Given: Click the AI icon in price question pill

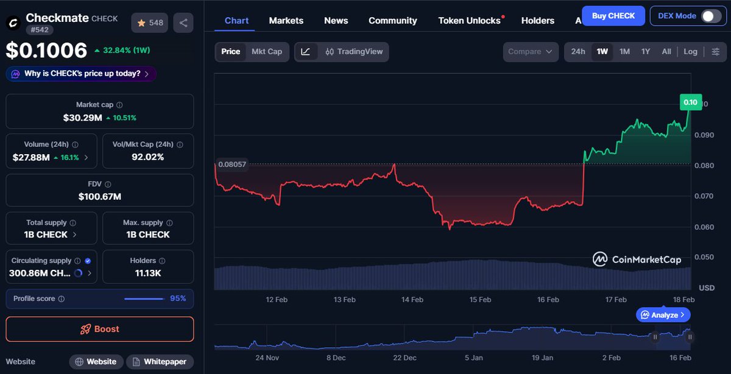Looking at the screenshot, I should tap(15, 74).
